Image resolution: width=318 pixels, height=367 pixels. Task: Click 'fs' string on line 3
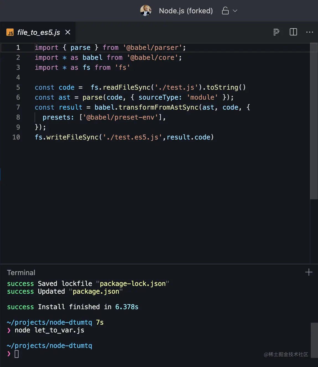pos(122,68)
